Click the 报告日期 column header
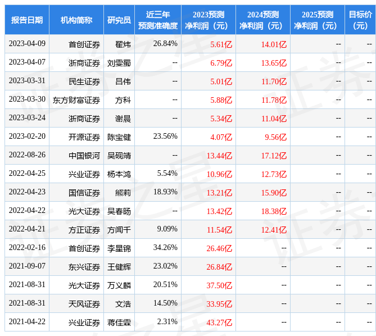This screenshot has height=336, width=376. [27, 20]
